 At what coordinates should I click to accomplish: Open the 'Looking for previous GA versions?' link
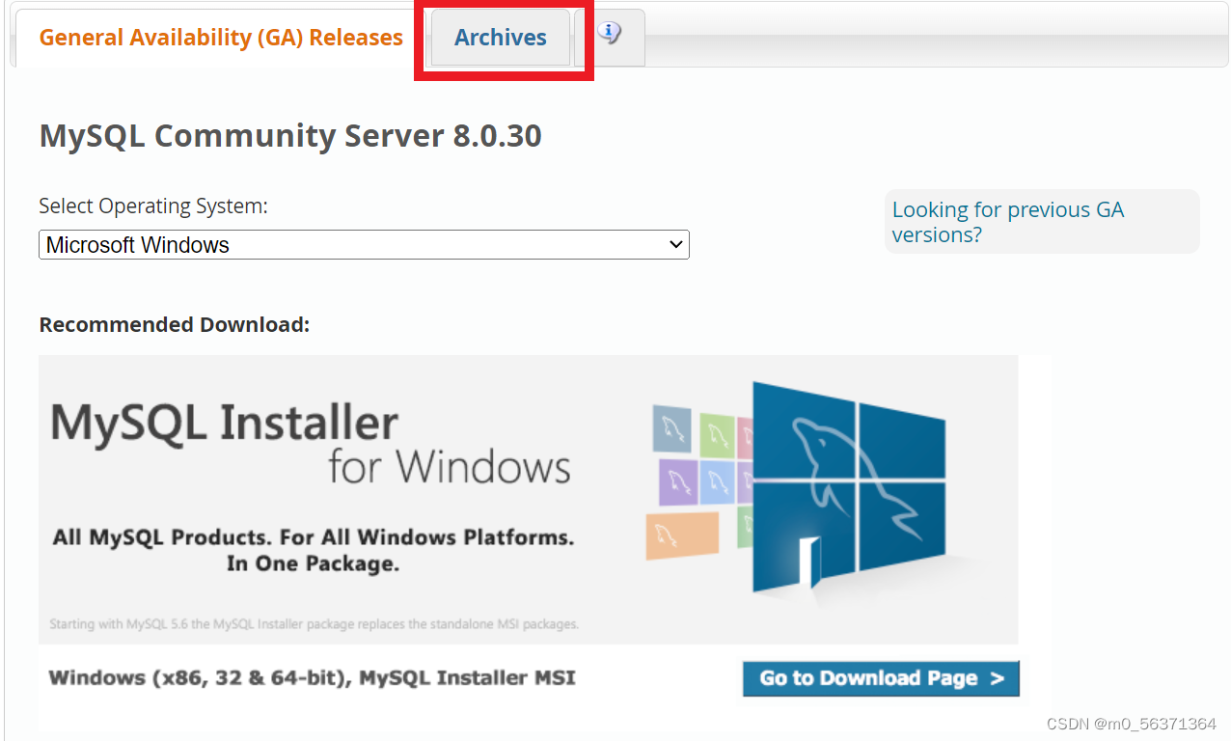(x=1008, y=222)
